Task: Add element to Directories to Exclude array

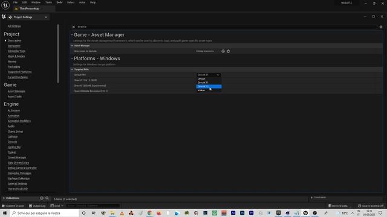Action: point(223,51)
